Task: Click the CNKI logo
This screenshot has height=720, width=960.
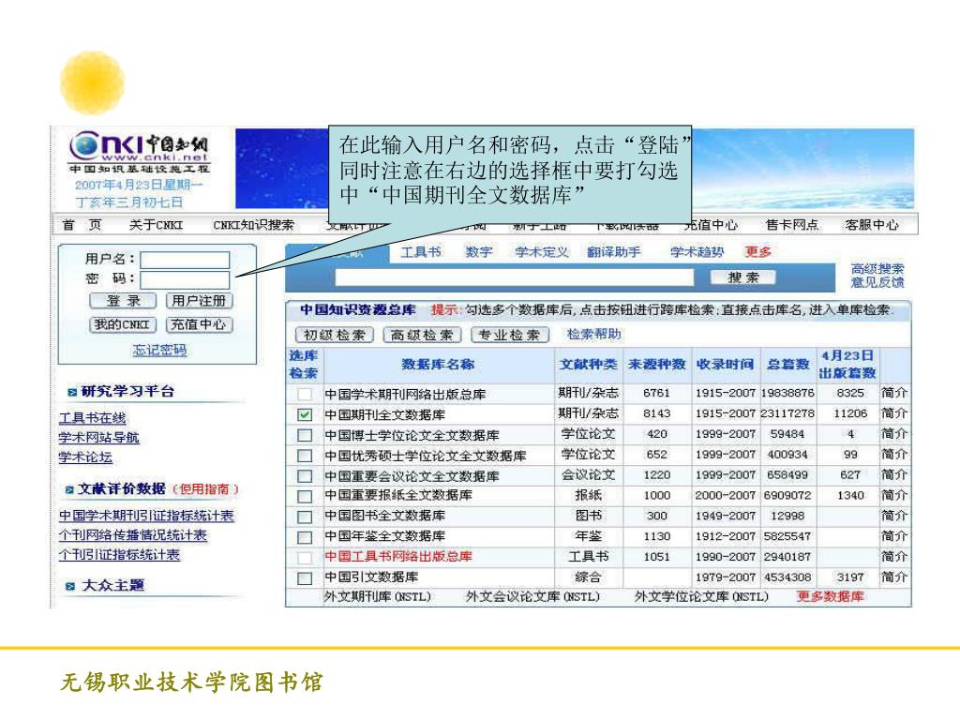Action: pos(139,152)
